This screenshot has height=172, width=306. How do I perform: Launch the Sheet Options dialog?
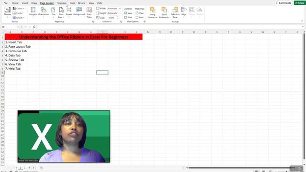tap(144, 21)
